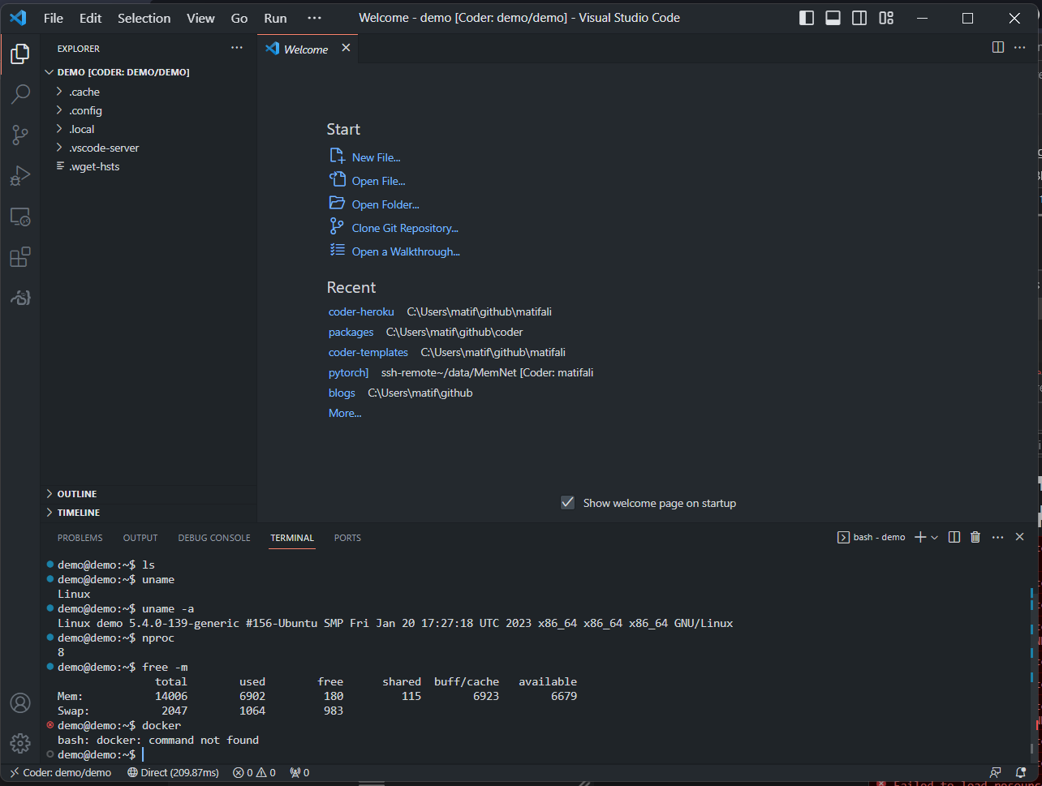Open notifications bell in status bar
This screenshot has width=1042, height=786.
[x=1021, y=772]
